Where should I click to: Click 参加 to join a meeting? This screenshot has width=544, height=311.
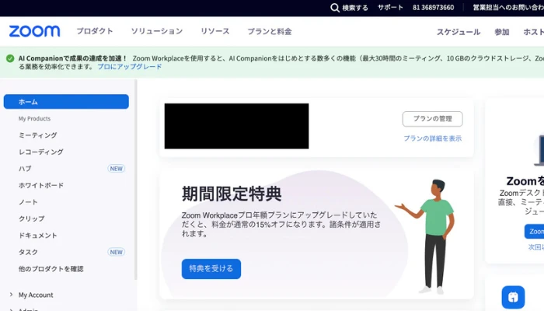502,32
